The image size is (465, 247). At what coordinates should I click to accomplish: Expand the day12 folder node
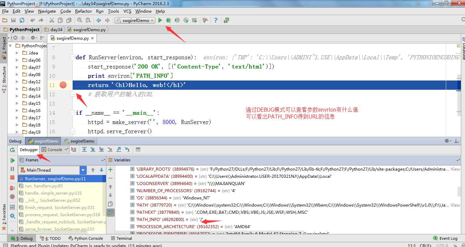(x=17, y=82)
